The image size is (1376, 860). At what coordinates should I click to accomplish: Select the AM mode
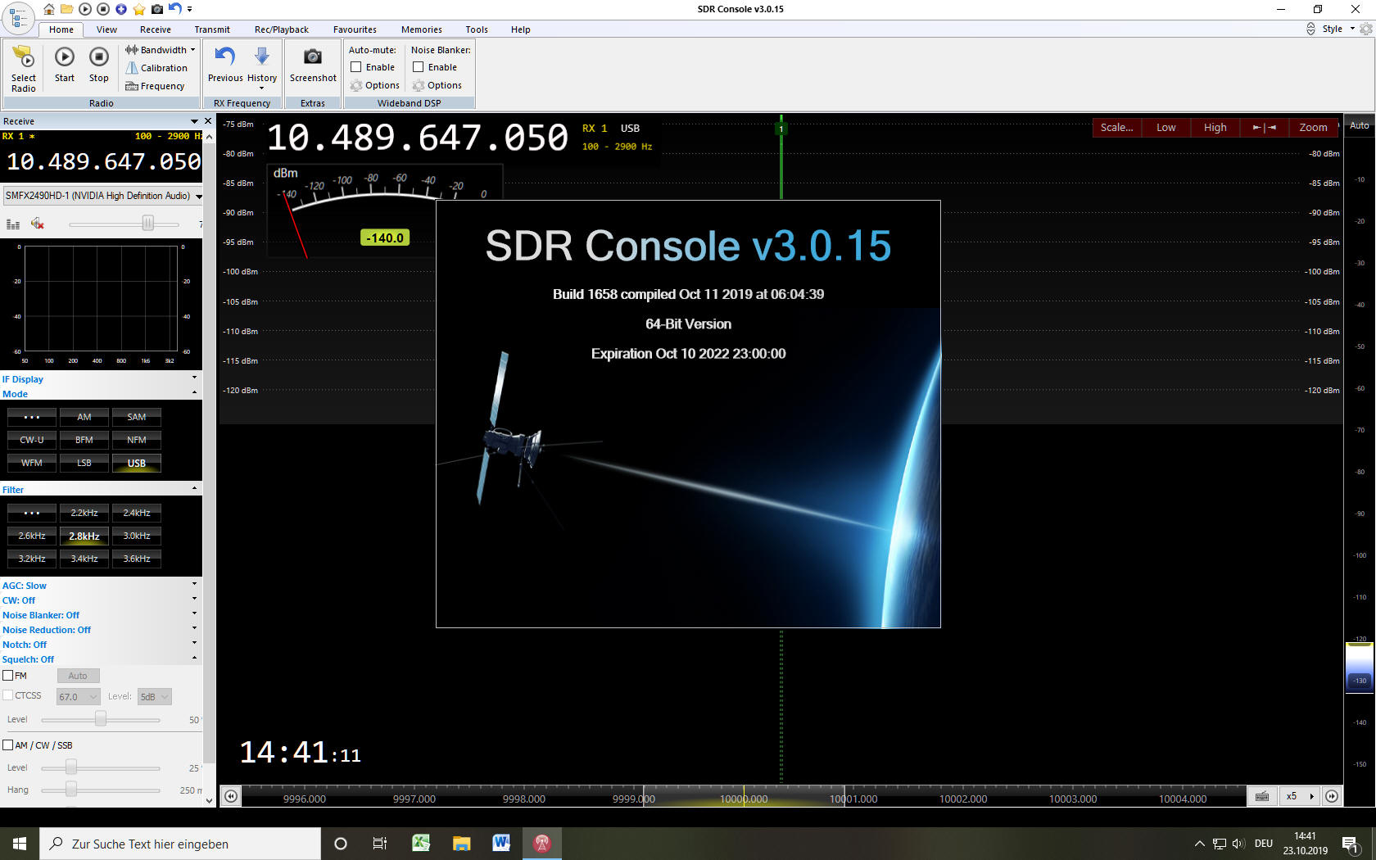click(84, 417)
